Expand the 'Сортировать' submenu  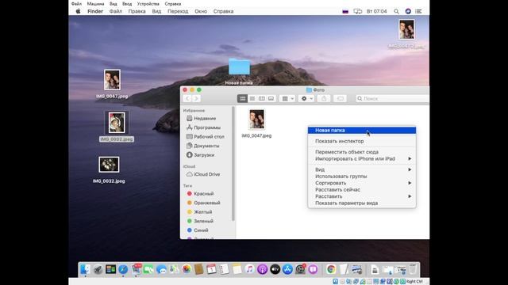click(x=362, y=183)
